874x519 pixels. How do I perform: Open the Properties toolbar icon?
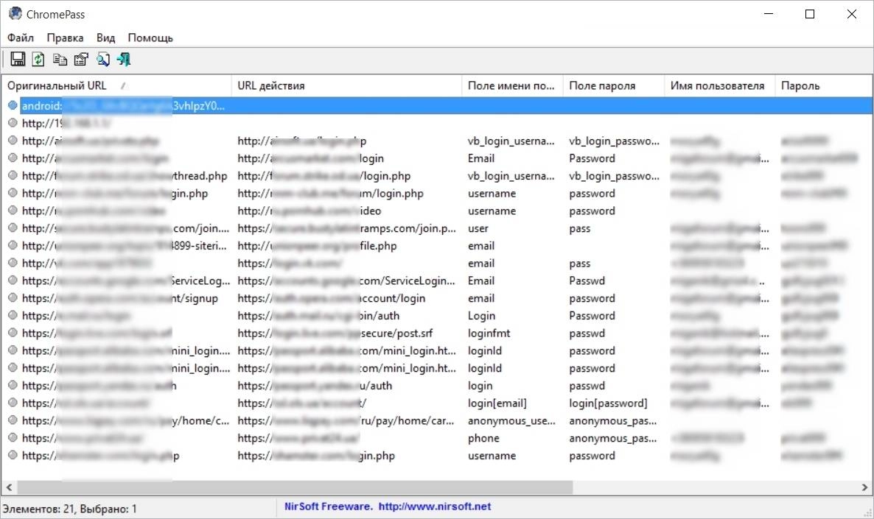tap(81, 59)
